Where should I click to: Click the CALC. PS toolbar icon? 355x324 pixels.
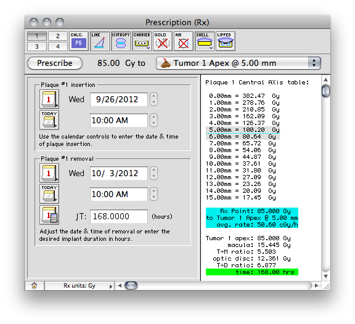tap(78, 41)
